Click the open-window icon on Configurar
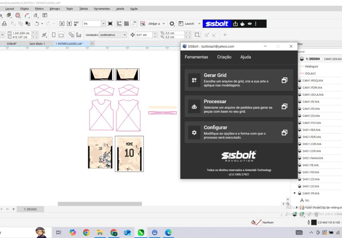 pos(284,132)
